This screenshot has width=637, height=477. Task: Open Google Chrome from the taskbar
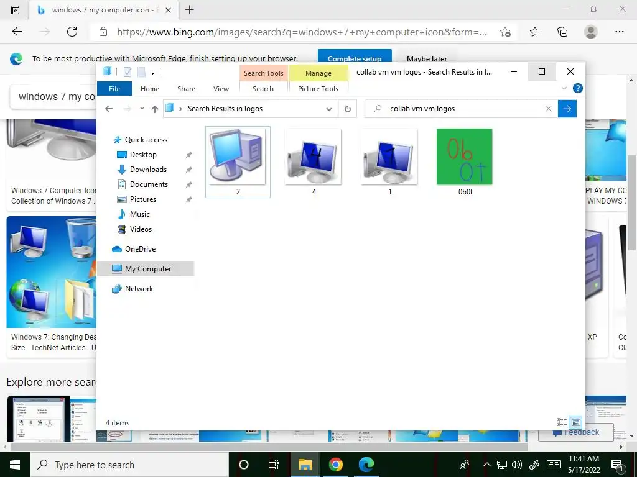click(x=335, y=465)
